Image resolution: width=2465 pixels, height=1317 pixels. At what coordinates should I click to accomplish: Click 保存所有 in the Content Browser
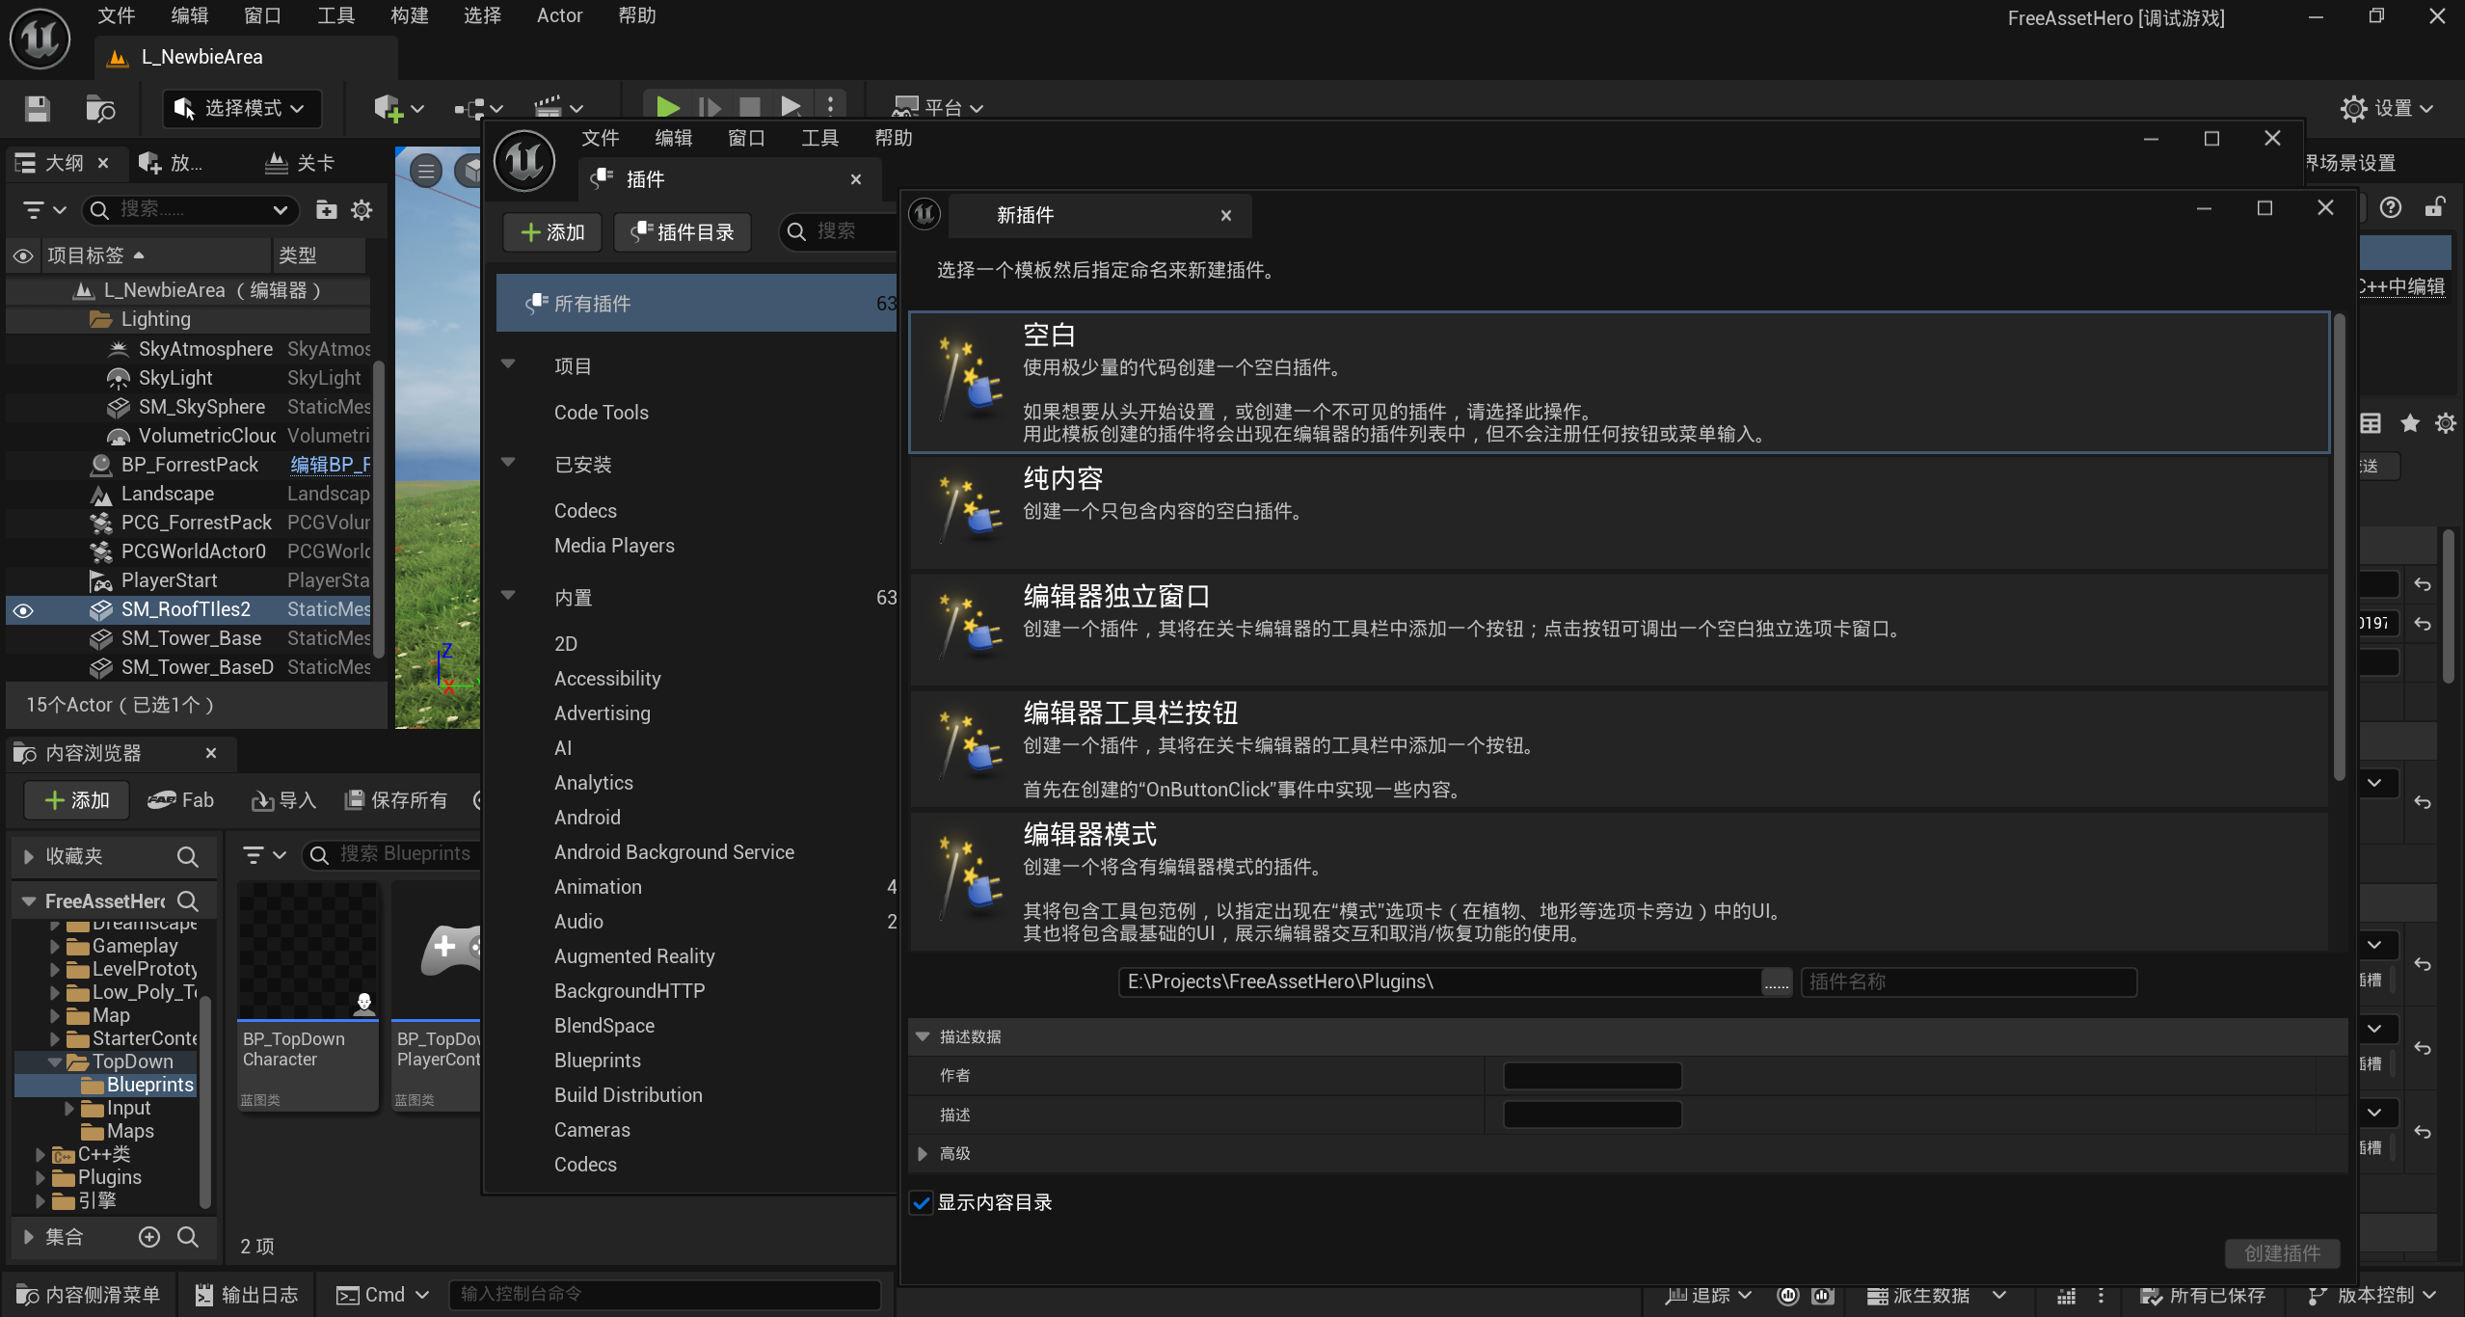click(x=396, y=800)
